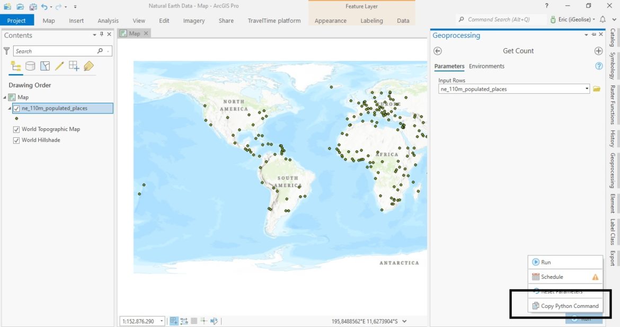Open Eric (iGeolise) account menu
This screenshot has width=620, height=327.
point(572,20)
